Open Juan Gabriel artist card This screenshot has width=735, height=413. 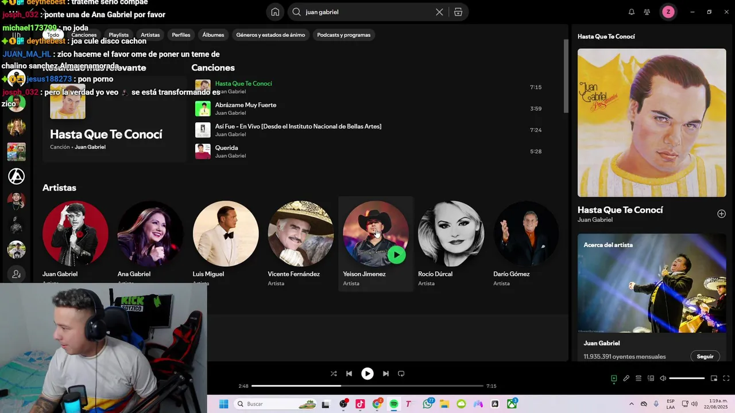(75, 243)
